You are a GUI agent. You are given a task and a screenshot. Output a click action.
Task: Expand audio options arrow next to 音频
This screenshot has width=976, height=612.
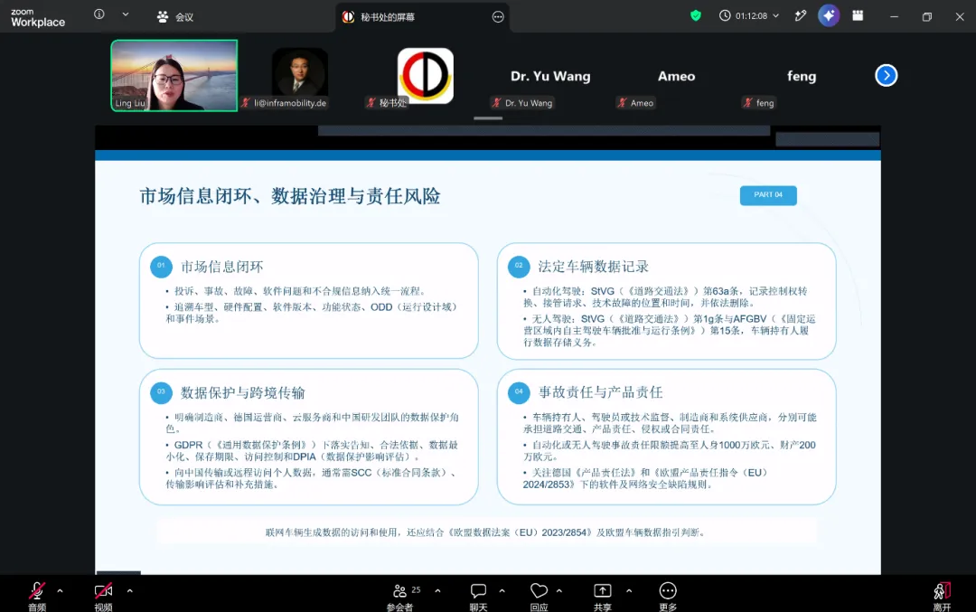[60, 590]
